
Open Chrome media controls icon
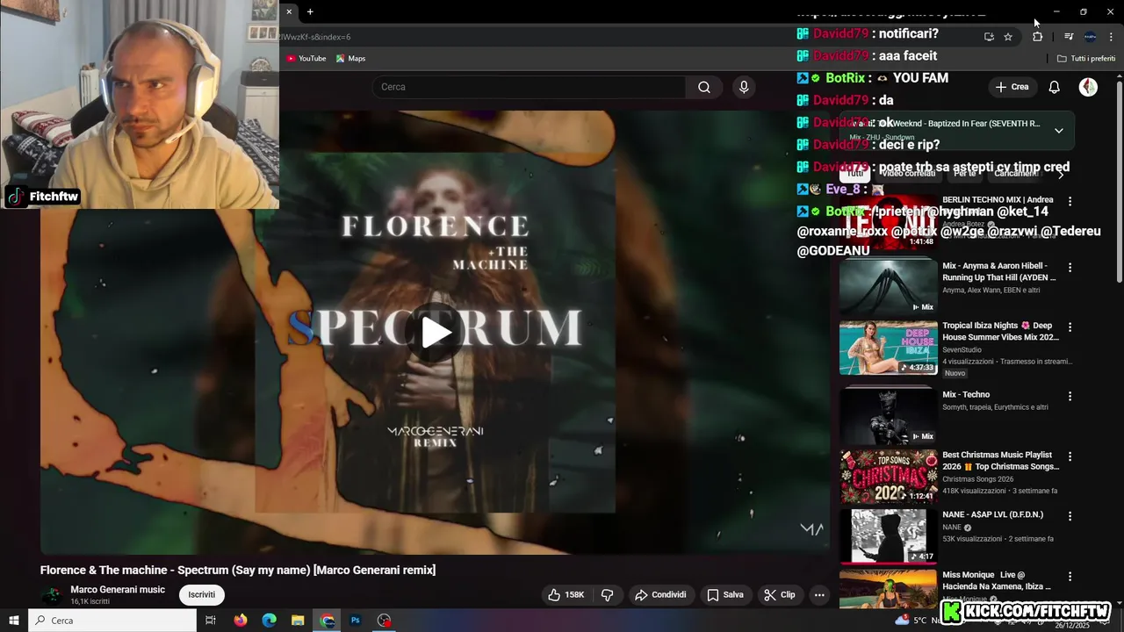[x=1068, y=37]
